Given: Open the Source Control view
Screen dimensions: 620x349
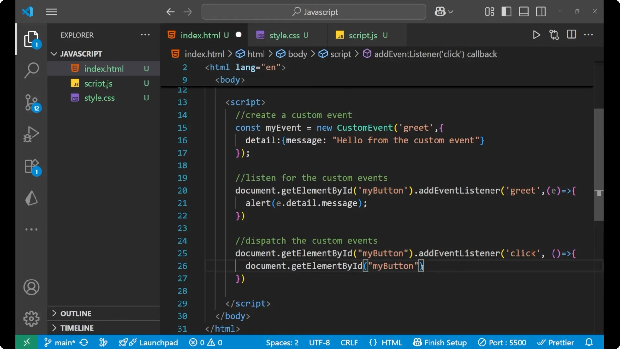Looking at the screenshot, I should (x=31, y=102).
